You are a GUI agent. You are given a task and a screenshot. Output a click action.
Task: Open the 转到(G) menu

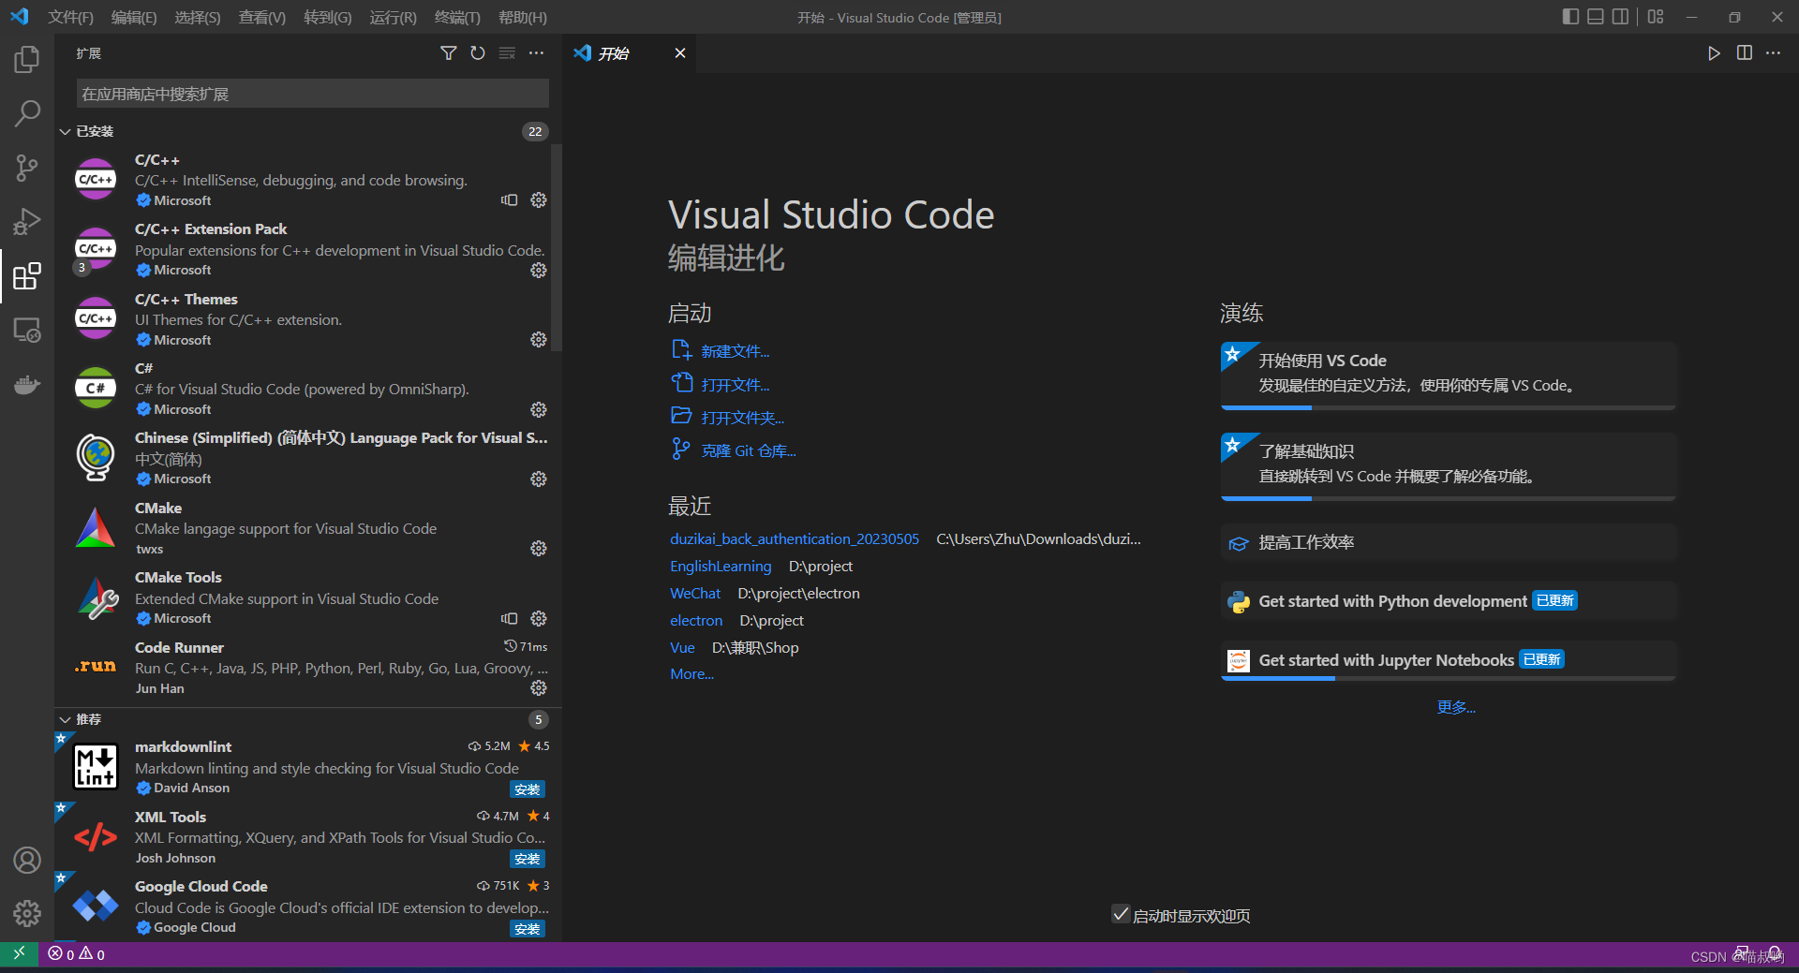click(x=328, y=18)
